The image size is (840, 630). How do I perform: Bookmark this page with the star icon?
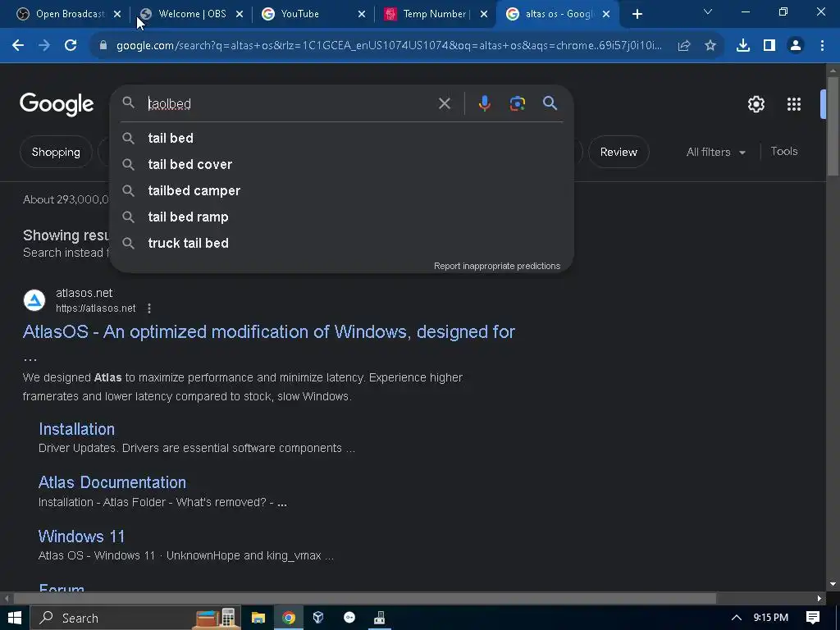pyautogui.click(x=710, y=46)
